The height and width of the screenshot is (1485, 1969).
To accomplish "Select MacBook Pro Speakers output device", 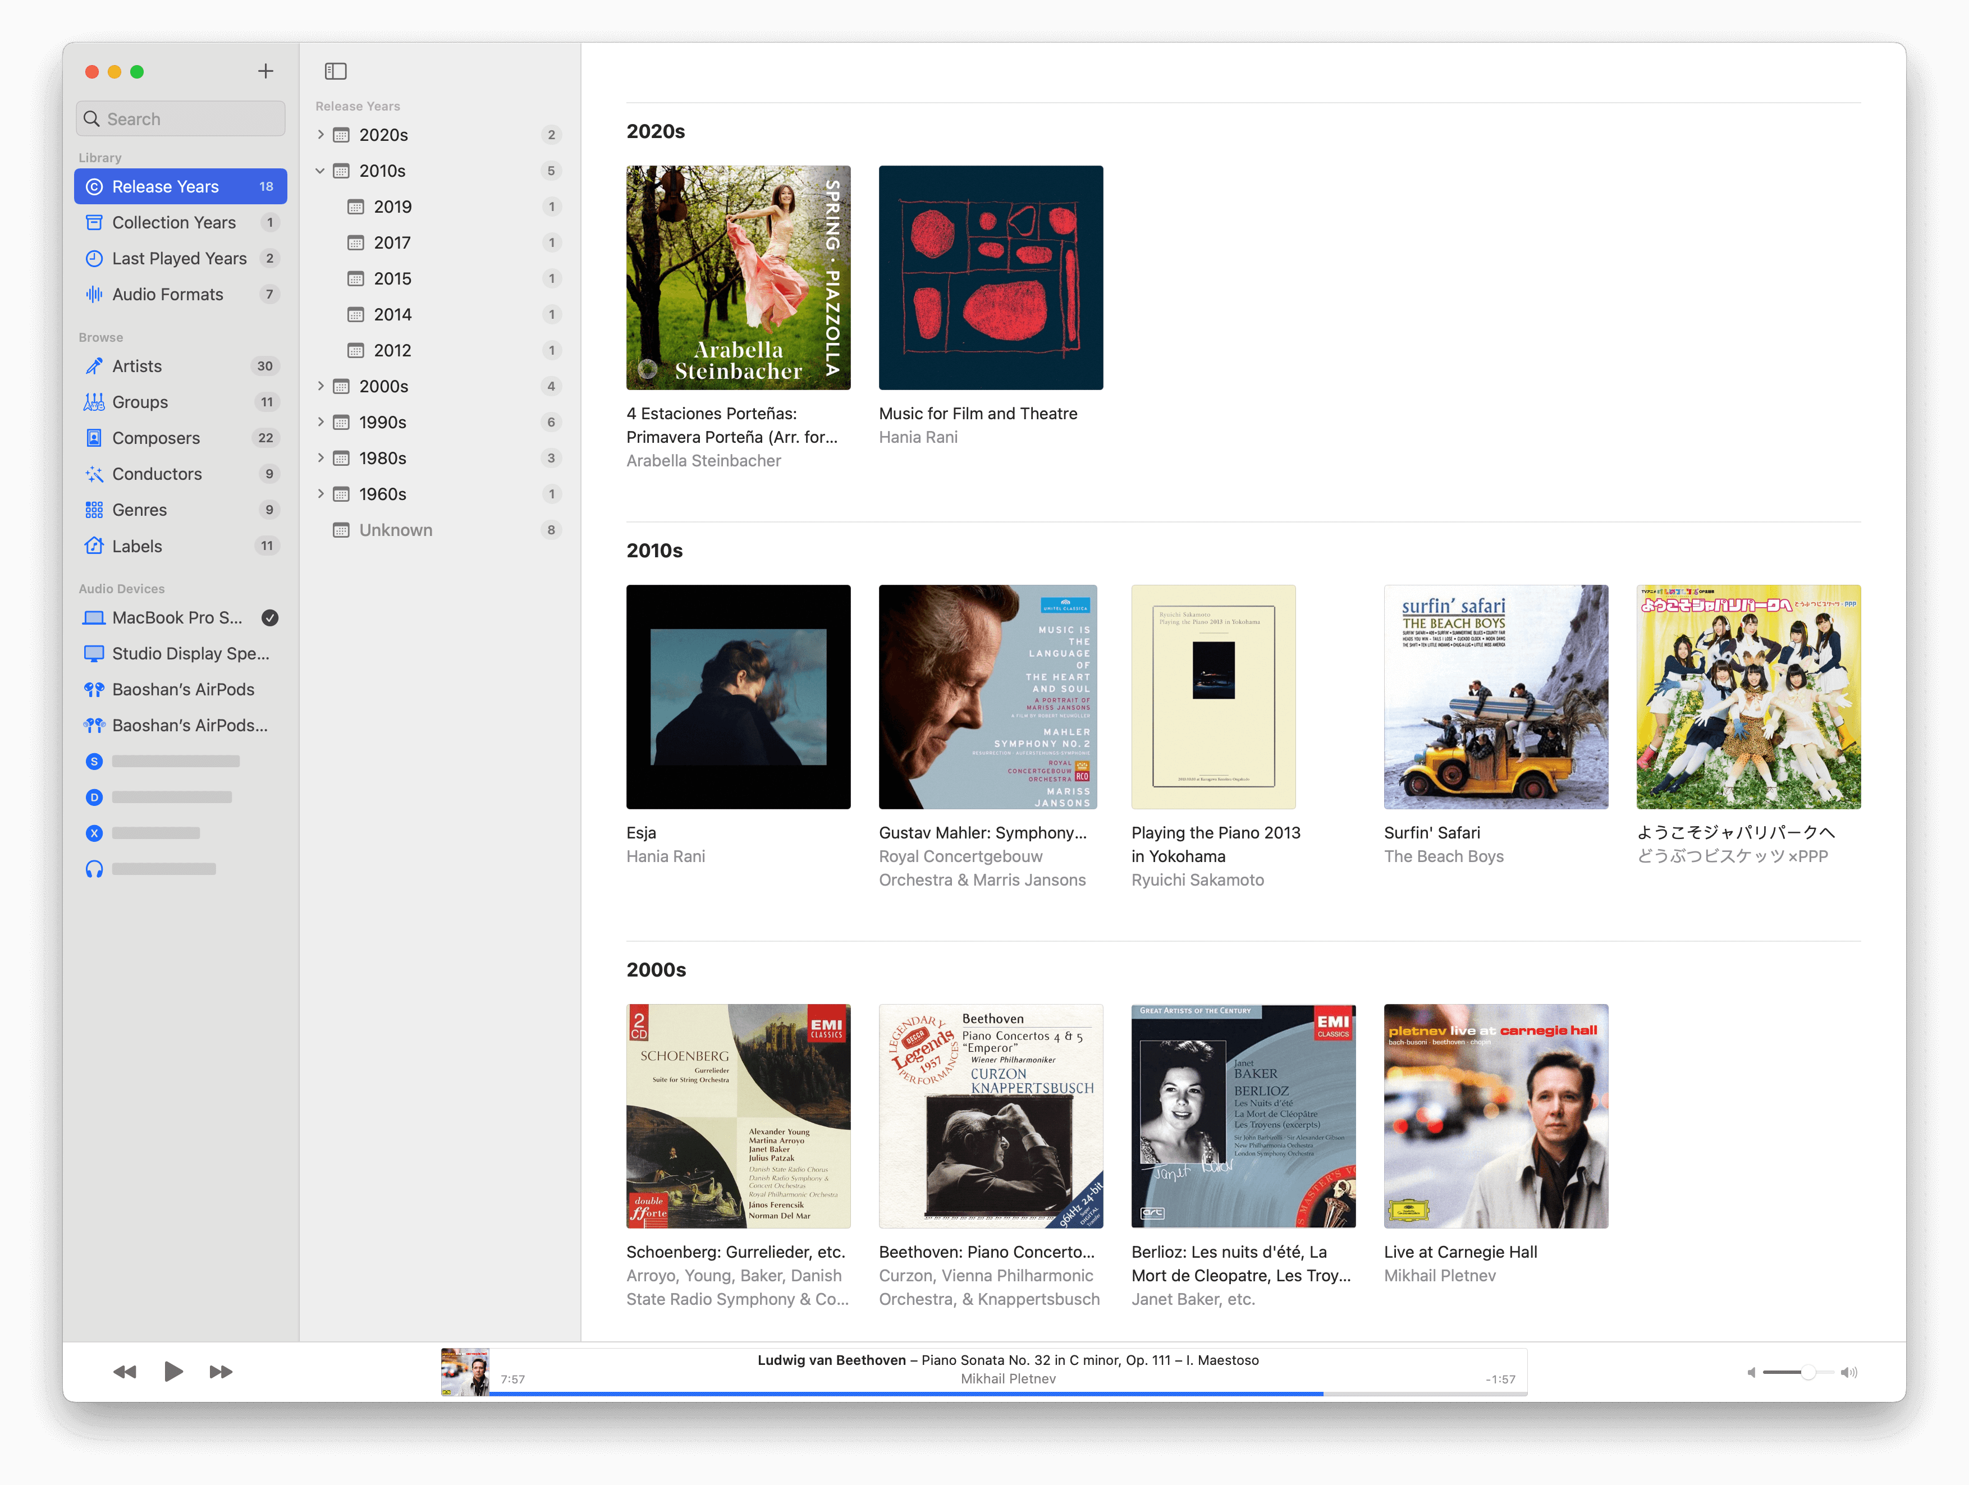I will [176, 618].
